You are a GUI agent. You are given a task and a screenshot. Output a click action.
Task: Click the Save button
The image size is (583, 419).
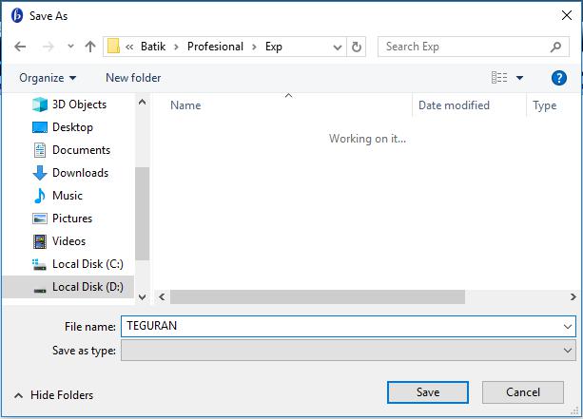pos(427,392)
